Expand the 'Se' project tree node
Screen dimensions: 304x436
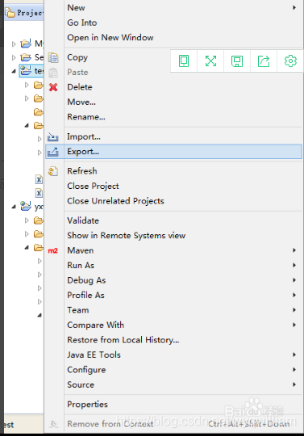14,57
